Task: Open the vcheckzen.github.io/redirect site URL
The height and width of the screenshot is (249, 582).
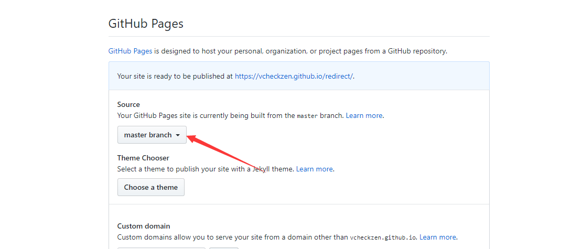Action: coord(294,76)
